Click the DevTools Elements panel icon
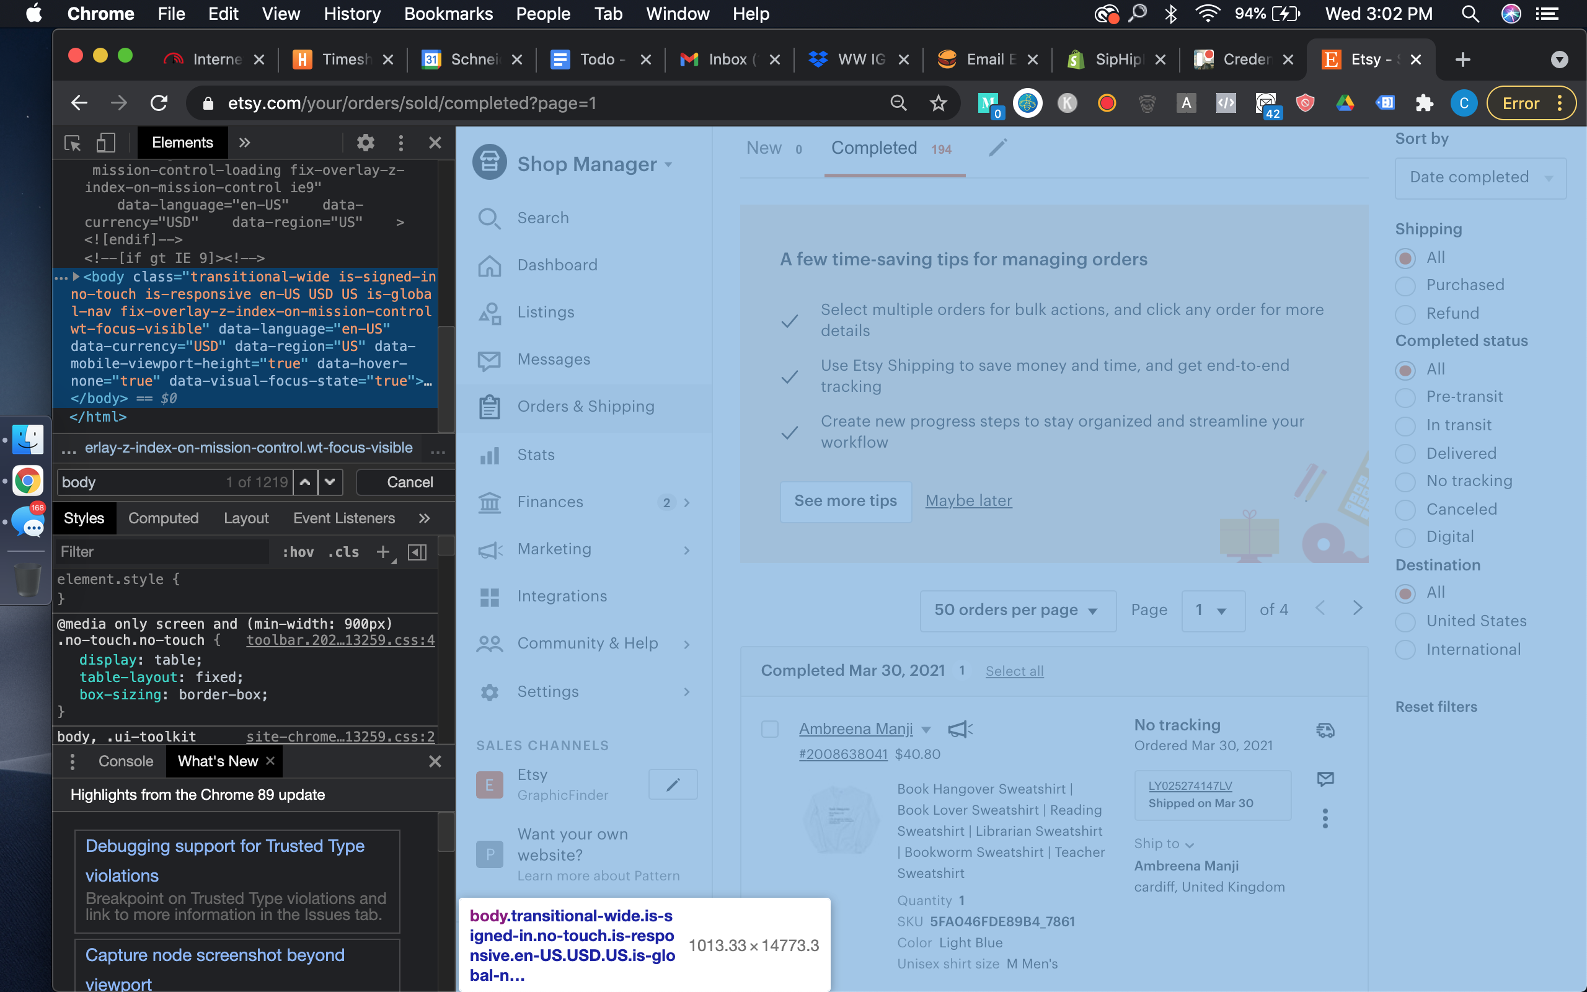This screenshot has width=1587, height=992. click(x=180, y=142)
